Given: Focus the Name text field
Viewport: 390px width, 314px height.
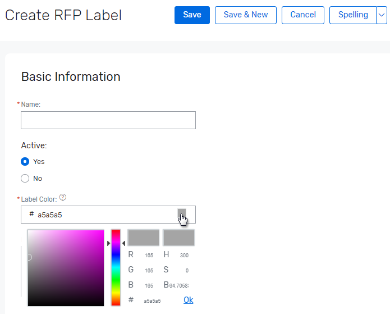Looking at the screenshot, I should click(108, 120).
